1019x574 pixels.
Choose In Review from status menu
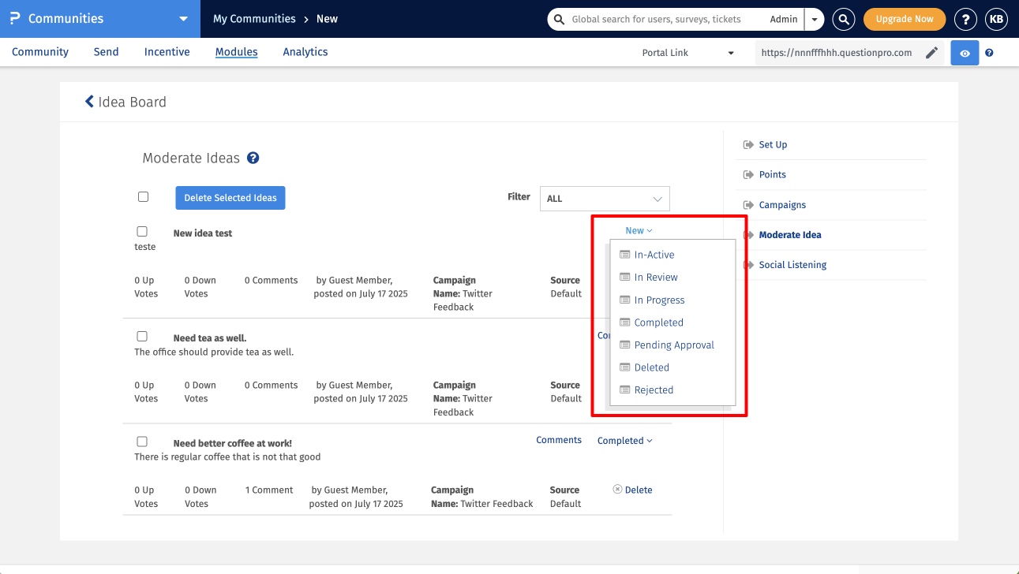[x=655, y=278]
